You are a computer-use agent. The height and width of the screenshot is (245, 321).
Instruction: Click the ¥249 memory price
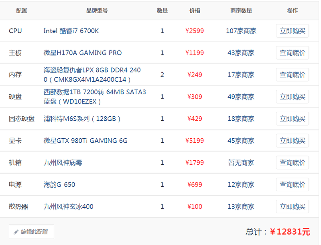(x=195, y=75)
